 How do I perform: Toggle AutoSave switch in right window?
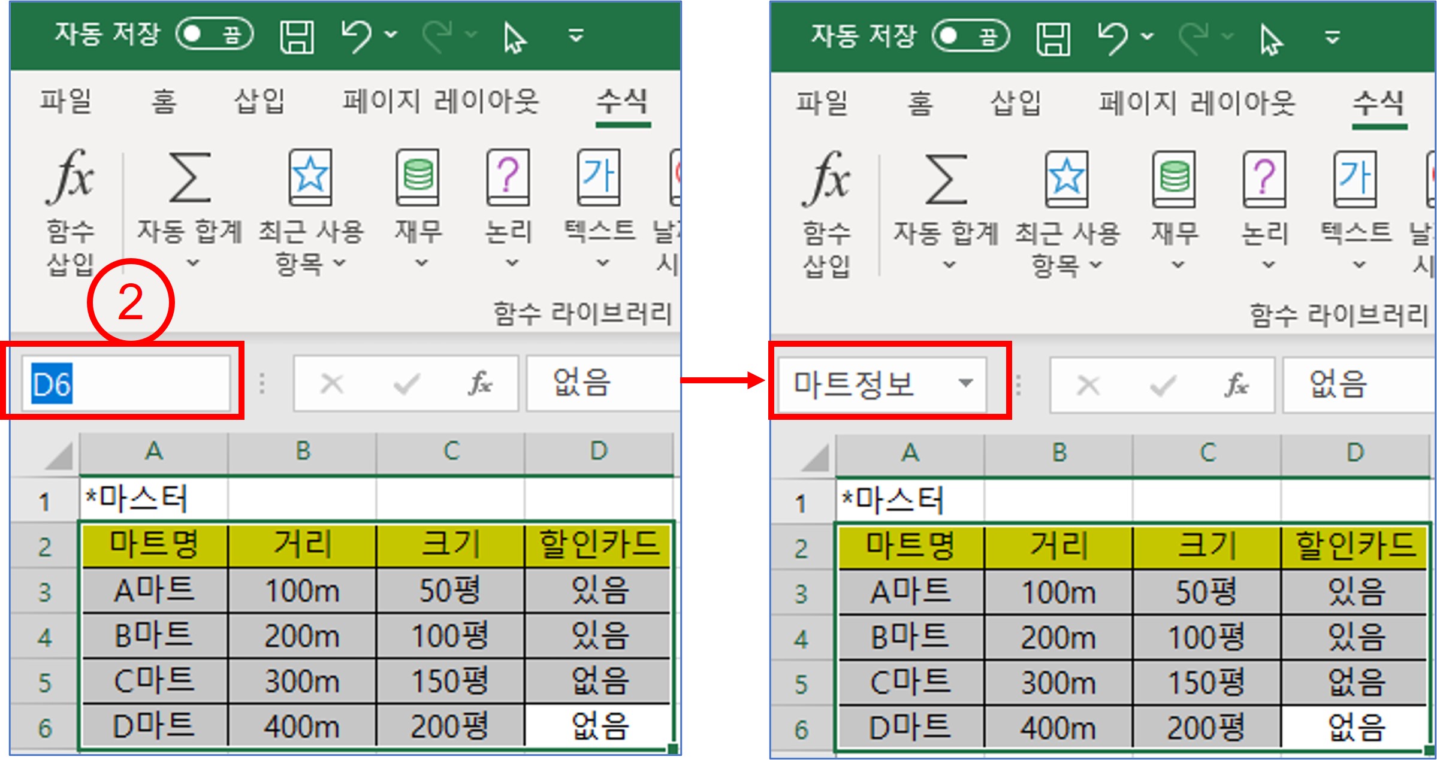coord(971,36)
